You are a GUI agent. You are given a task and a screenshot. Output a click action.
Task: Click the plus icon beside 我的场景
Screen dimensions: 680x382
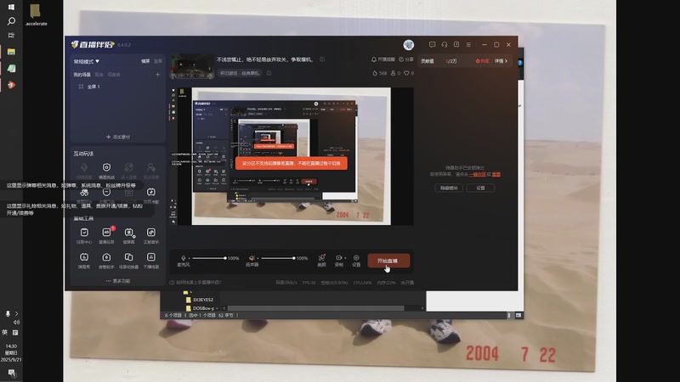[158, 75]
